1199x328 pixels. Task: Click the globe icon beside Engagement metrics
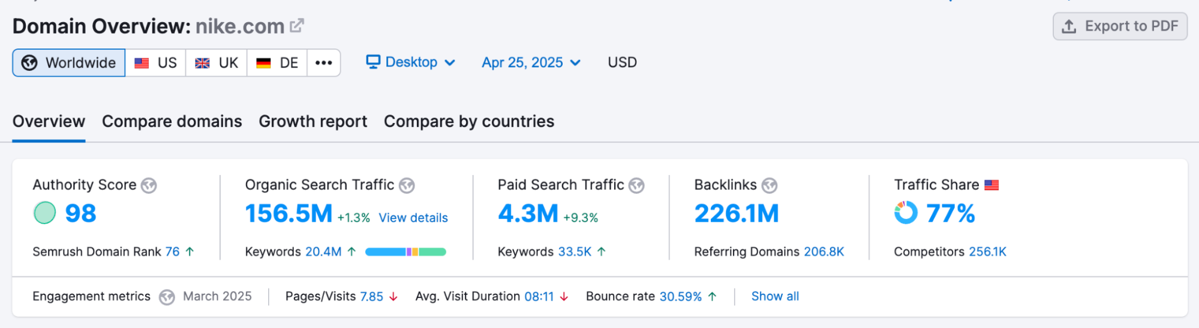167,297
